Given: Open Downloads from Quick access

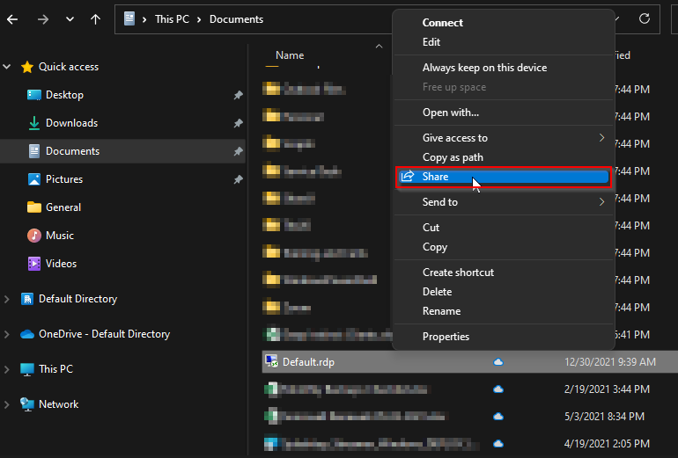Looking at the screenshot, I should 71,123.
